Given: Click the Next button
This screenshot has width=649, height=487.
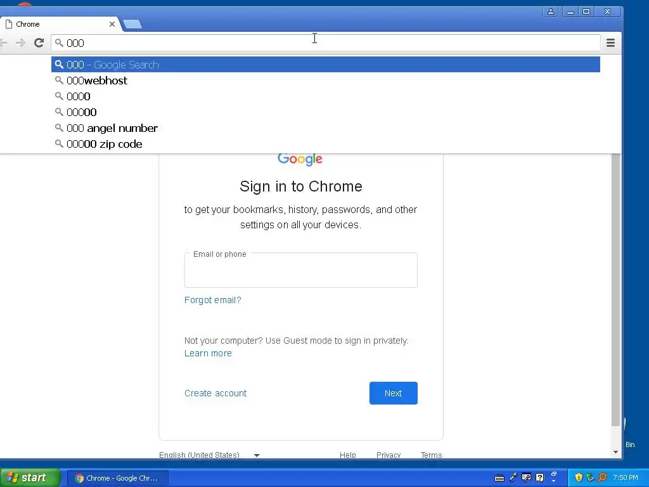Looking at the screenshot, I should click(393, 393).
